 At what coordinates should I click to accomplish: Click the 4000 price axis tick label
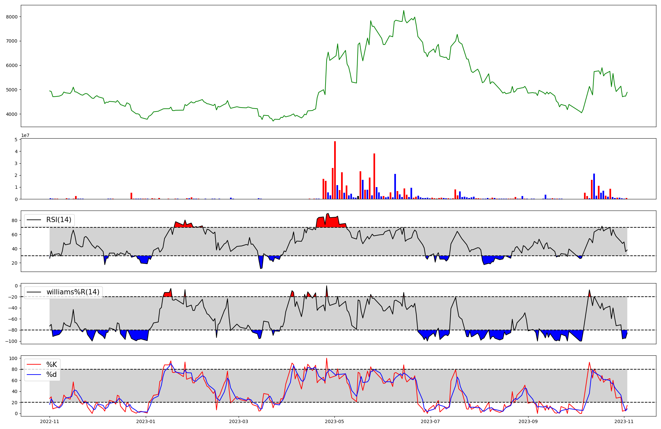(x=12, y=114)
